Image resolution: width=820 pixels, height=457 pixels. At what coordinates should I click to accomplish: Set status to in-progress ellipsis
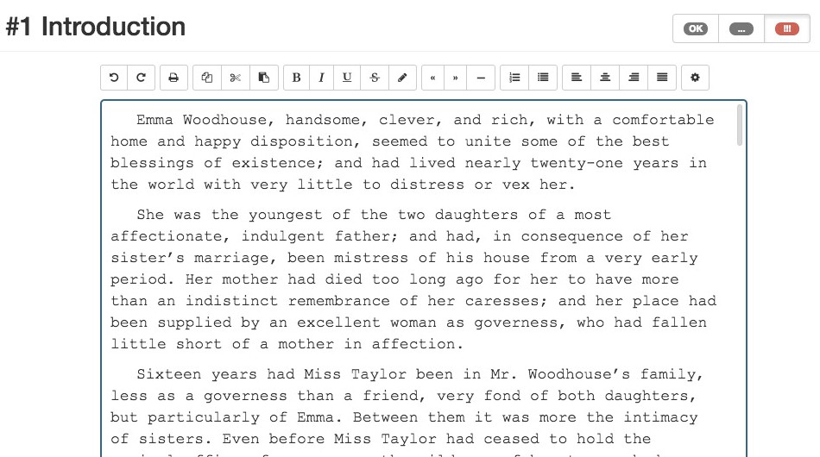click(741, 28)
